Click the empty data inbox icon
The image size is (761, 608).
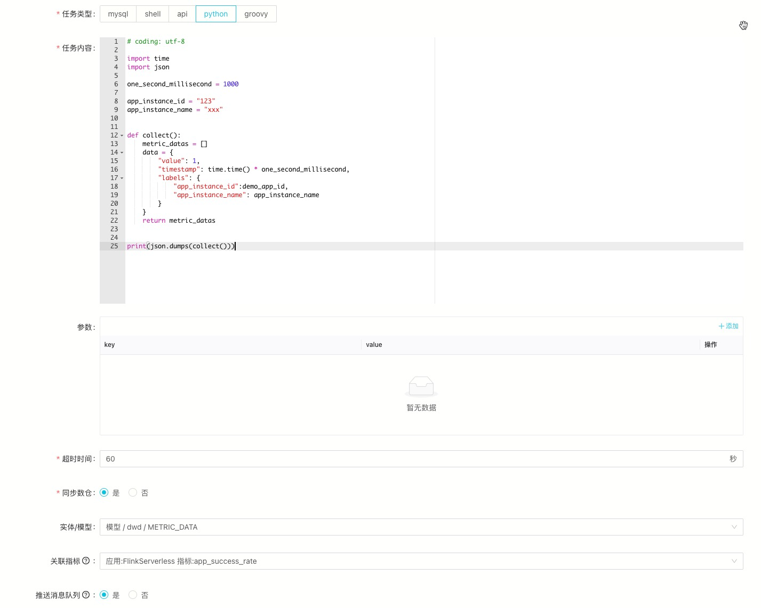click(421, 386)
